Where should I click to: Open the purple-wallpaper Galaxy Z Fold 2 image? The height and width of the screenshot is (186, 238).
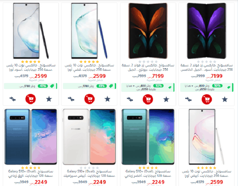(207, 31)
